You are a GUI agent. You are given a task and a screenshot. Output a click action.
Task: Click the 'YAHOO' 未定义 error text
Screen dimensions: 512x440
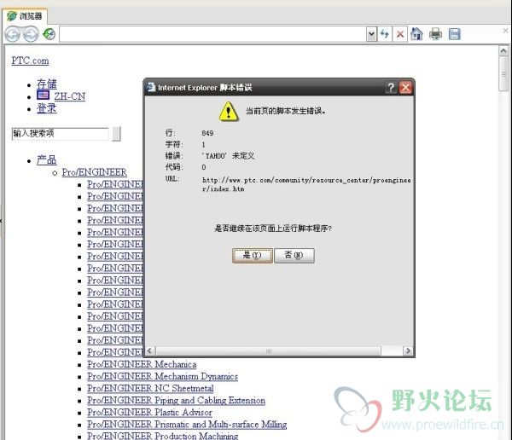pyautogui.click(x=228, y=156)
